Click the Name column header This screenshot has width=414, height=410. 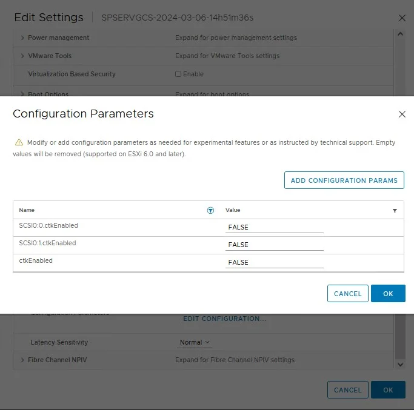(27, 210)
